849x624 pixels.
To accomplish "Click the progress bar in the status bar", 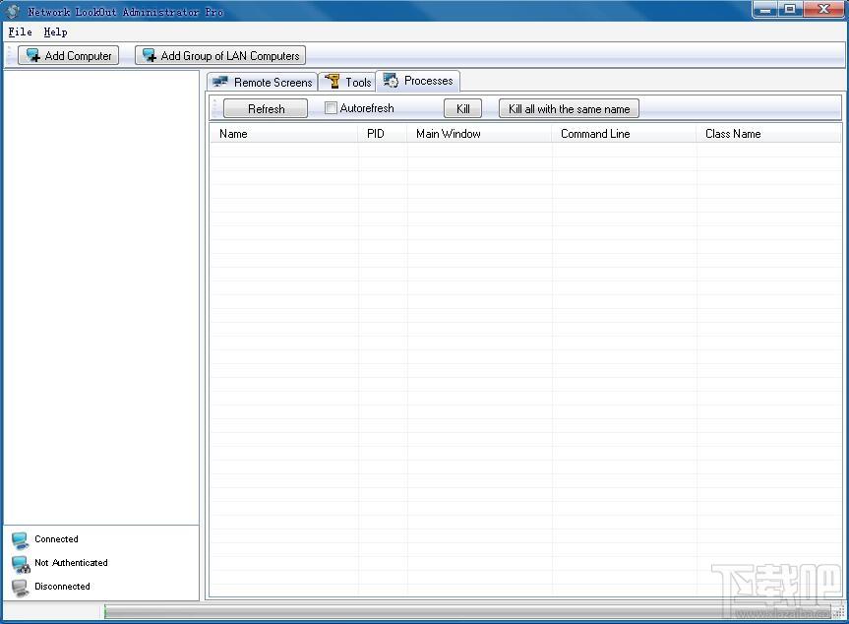I will (x=468, y=612).
